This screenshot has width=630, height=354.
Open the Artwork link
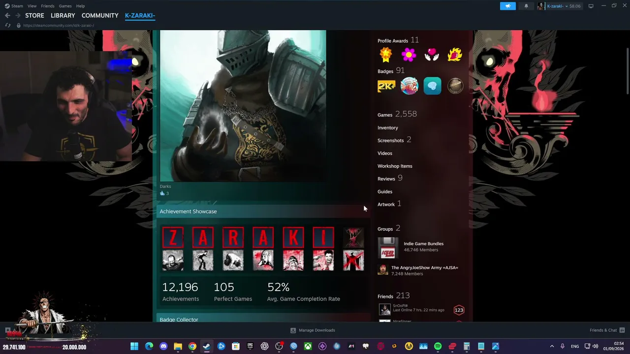389,204
